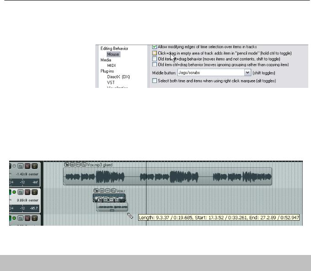311x271 pixels.
Task: Click the -1.42dB center volume readout
Action: [x=27, y=174]
